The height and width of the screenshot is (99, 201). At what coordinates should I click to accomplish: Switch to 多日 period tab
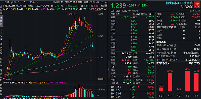pyautogui.click(x=13, y=2)
